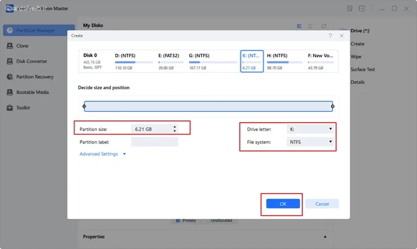This screenshot has height=249, width=417.
Task: Select the Partition Recovery icon
Action: coord(10,77)
